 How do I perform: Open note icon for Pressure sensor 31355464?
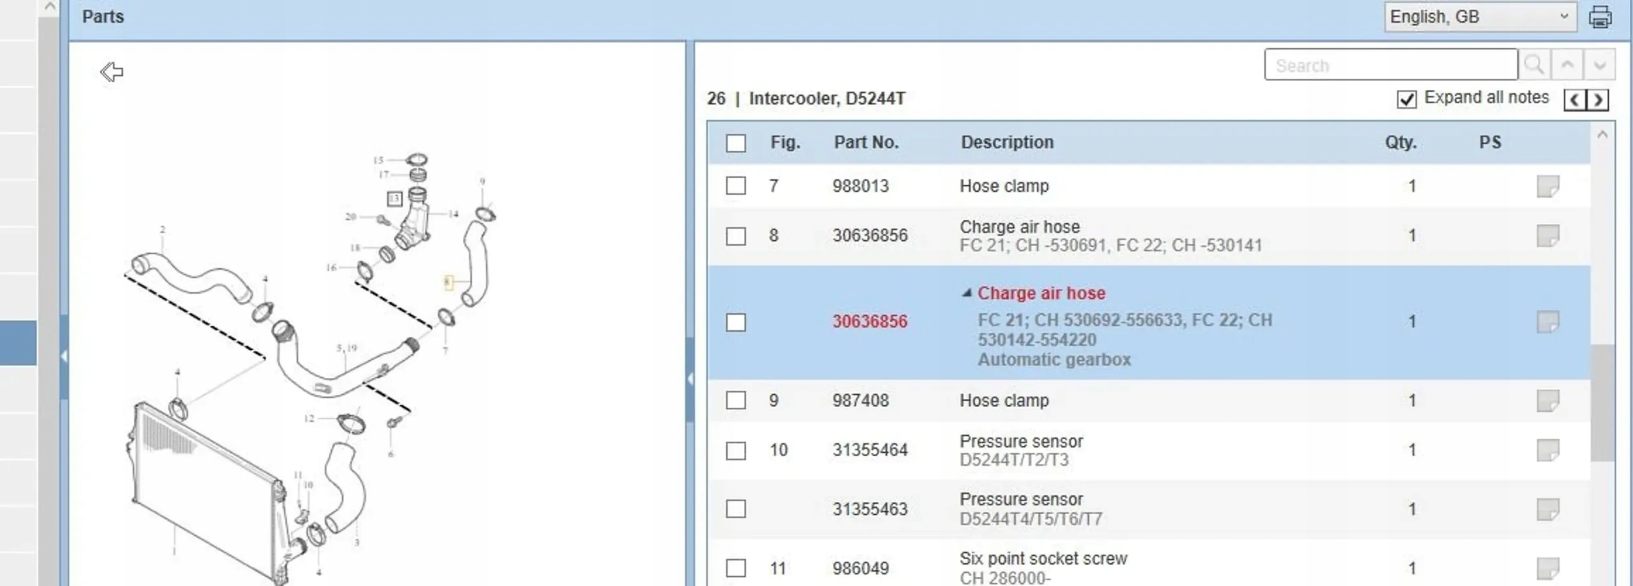click(x=1548, y=450)
